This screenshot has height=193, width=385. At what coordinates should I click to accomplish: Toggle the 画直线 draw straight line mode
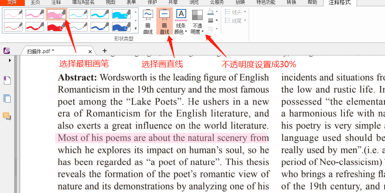coord(165,22)
